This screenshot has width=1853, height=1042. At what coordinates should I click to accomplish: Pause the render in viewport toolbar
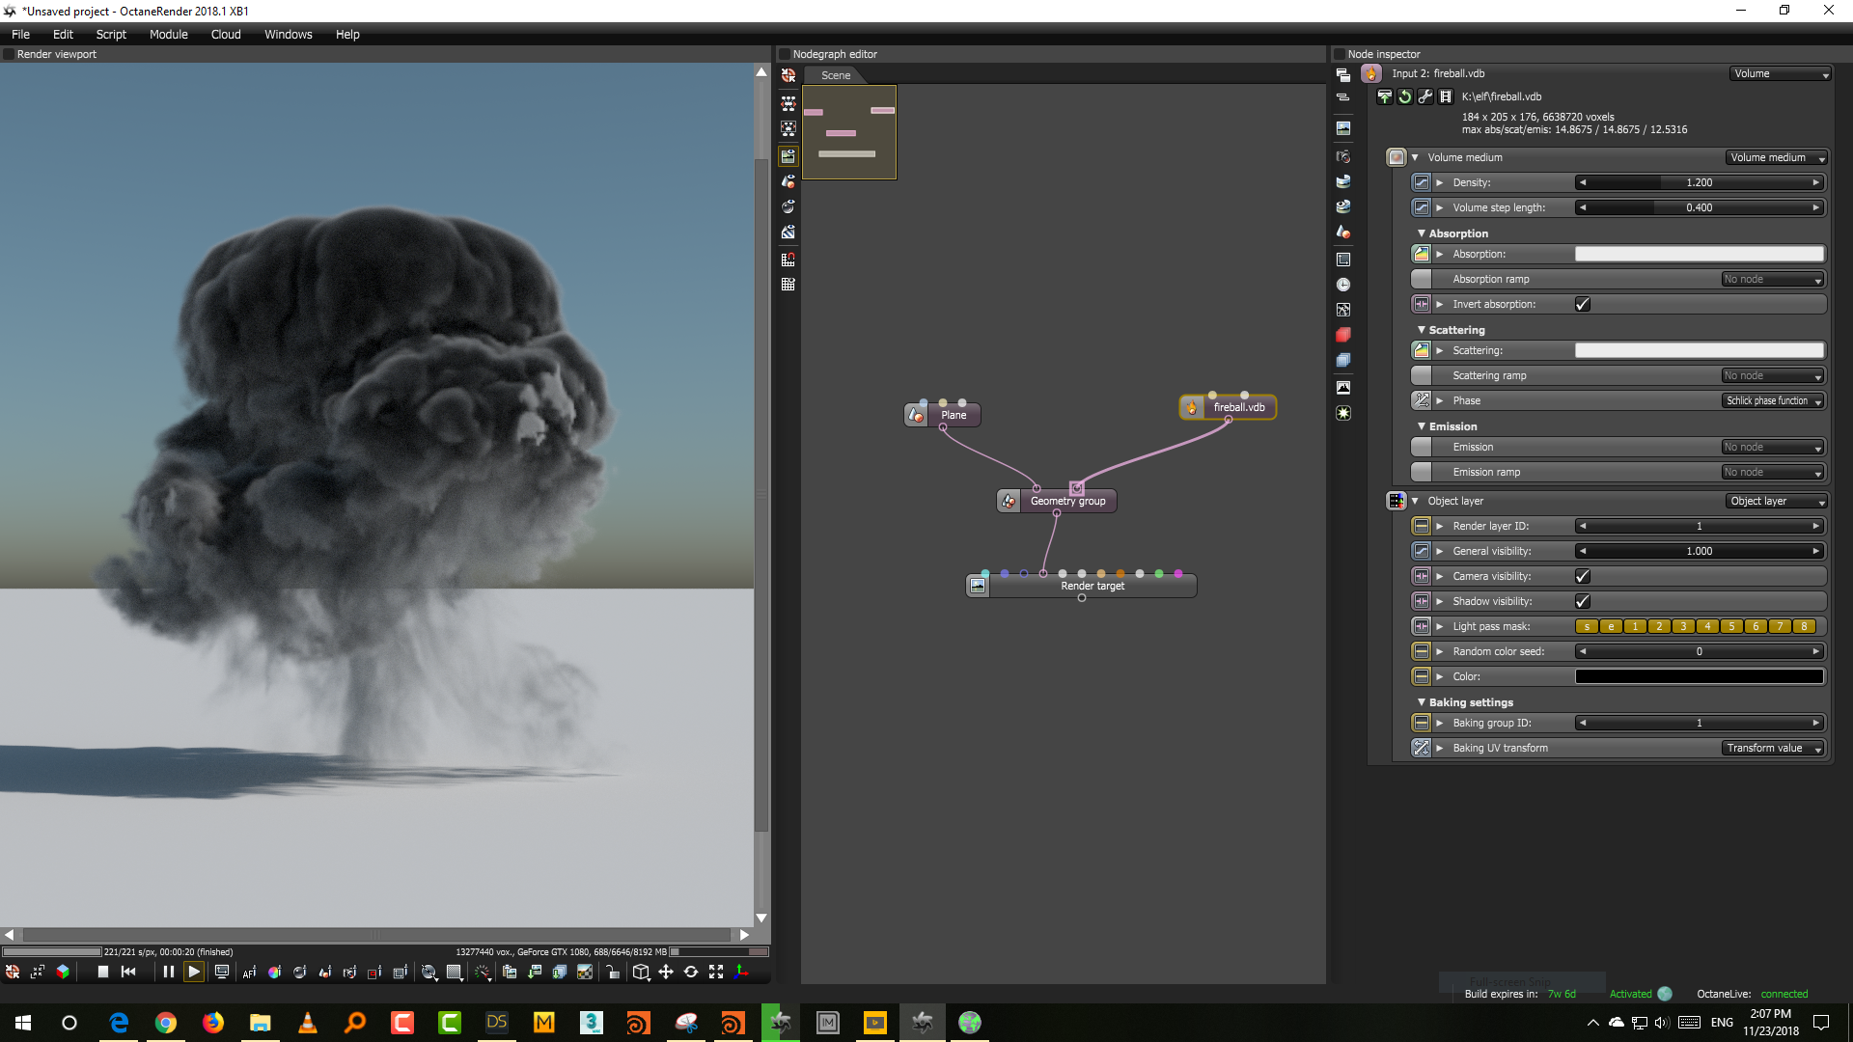168,973
